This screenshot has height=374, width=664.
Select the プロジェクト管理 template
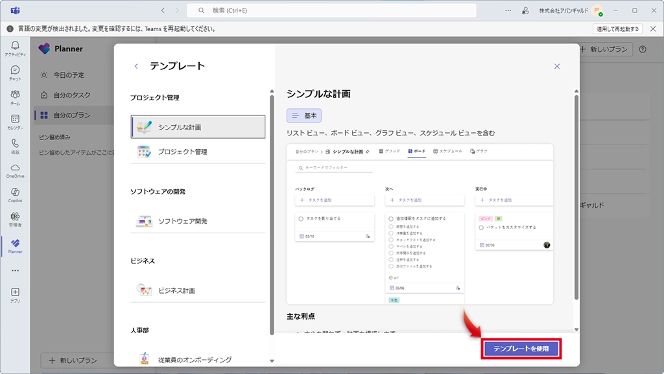(198, 152)
